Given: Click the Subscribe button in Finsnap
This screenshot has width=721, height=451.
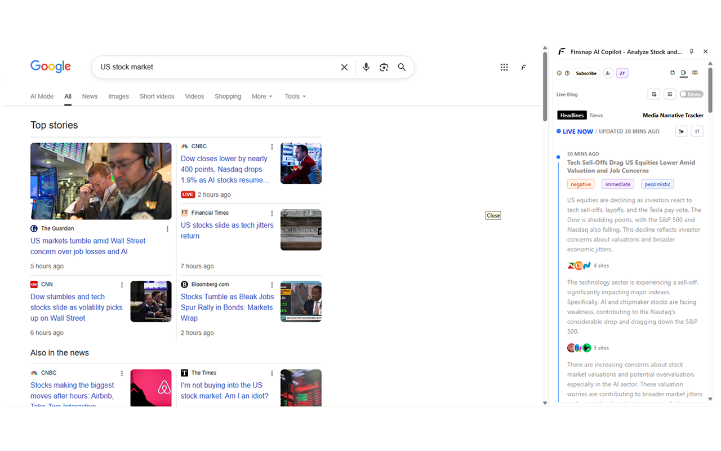Looking at the screenshot, I should (586, 73).
